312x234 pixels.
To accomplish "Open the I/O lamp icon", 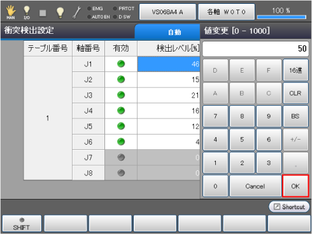I will tap(27, 12).
